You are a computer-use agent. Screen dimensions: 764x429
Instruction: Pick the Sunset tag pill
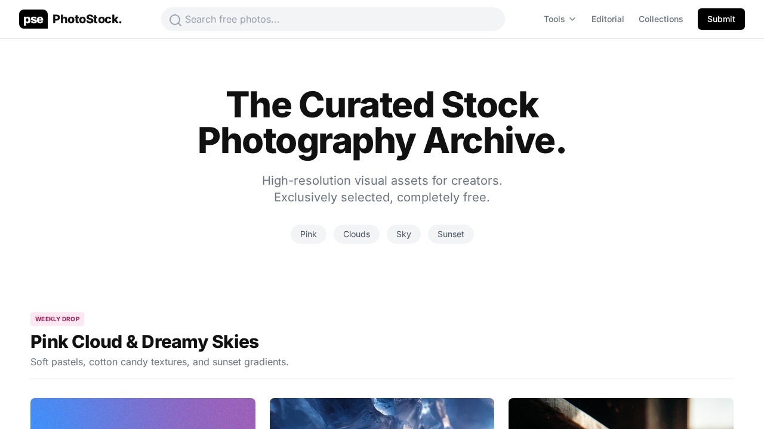point(451,234)
